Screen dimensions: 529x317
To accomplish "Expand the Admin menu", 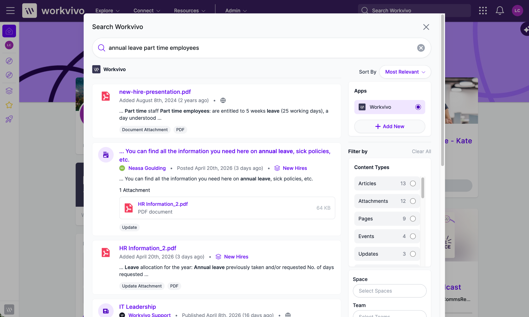I will 236,11.
